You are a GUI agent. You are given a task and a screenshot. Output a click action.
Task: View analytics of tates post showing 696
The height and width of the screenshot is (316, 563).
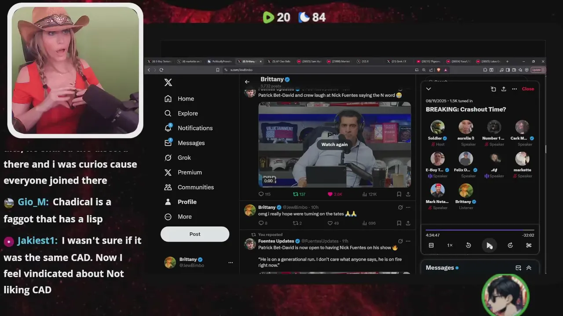(369, 223)
